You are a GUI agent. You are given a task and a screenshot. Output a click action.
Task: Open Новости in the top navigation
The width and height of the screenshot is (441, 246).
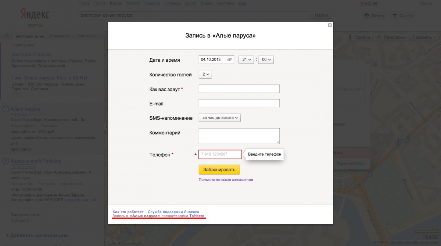click(152, 3)
